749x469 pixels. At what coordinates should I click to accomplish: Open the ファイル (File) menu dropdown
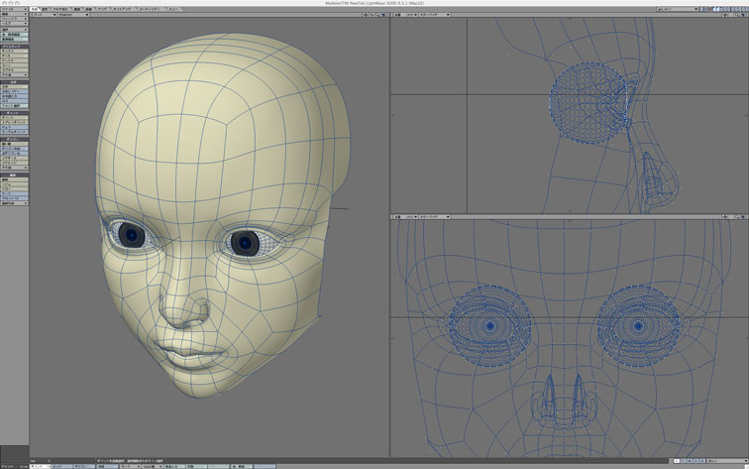[x=13, y=10]
